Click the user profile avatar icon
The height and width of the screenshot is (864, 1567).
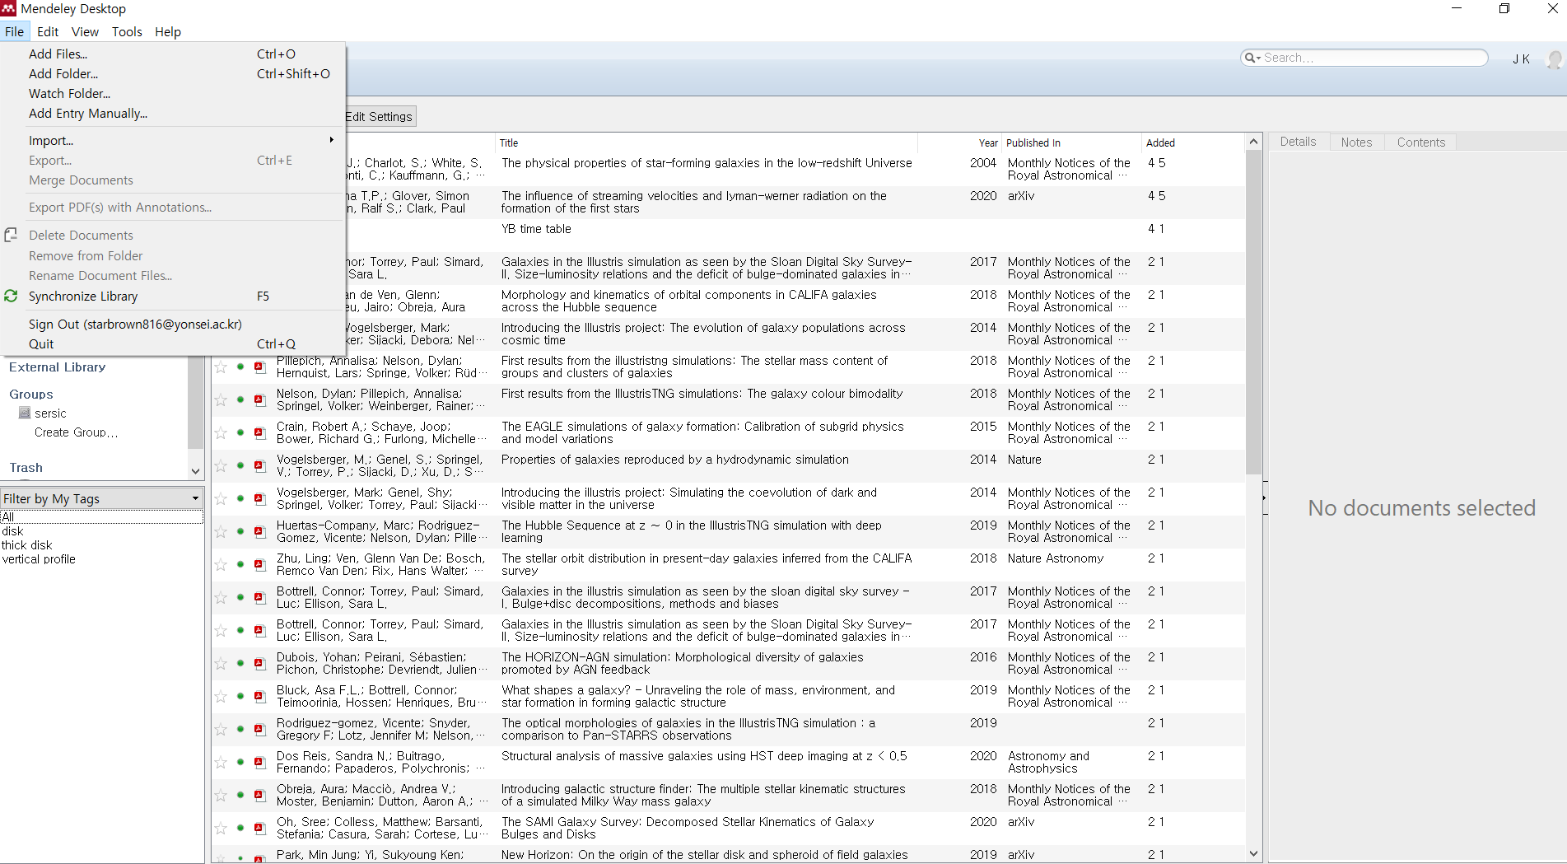coord(1554,59)
